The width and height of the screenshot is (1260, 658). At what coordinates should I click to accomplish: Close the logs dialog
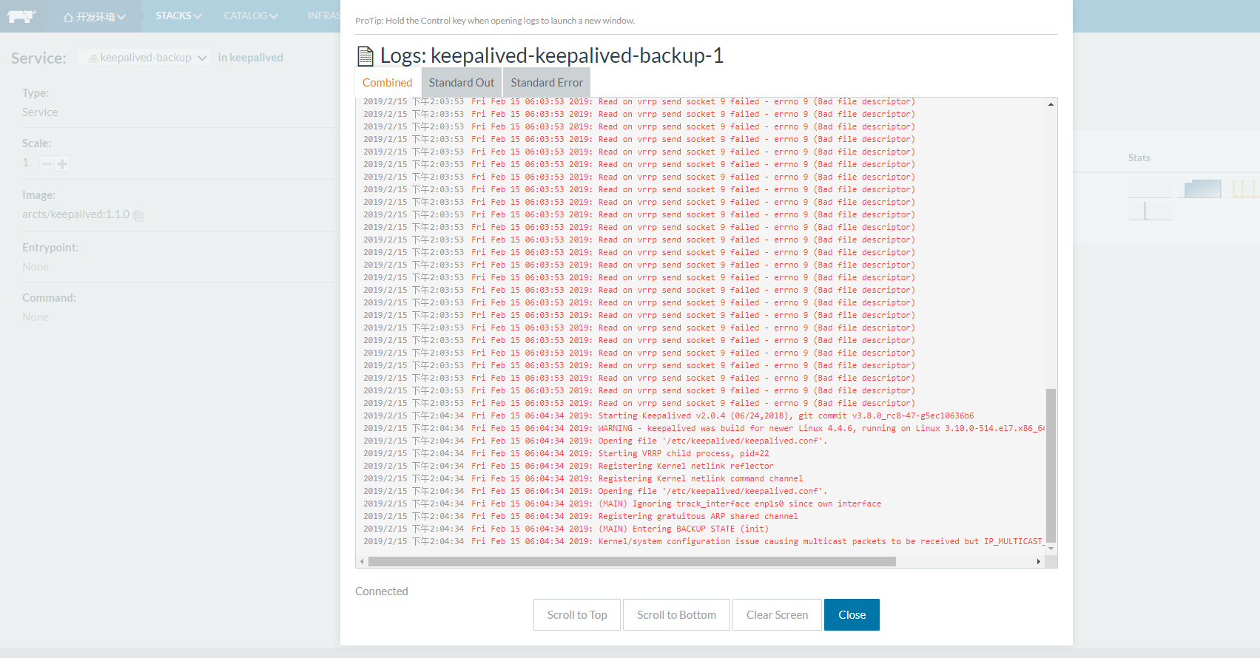(852, 615)
